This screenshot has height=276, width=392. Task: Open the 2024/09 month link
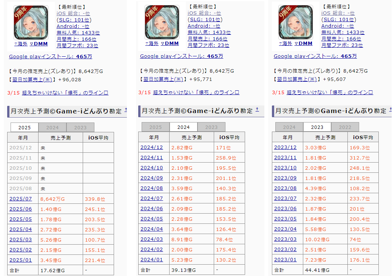pos(151,178)
